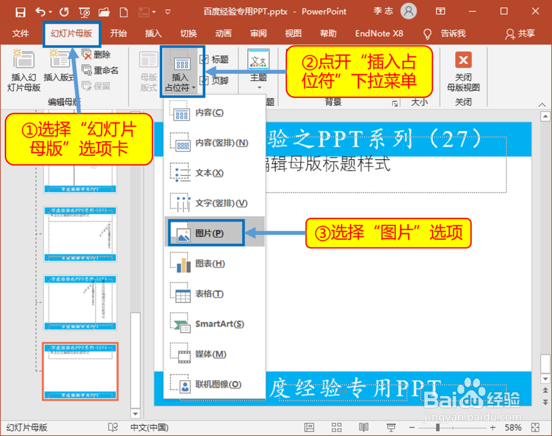
Task: Select 媒体(M) placeholder option
Action: pyautogui.click(x=215, y=354)
